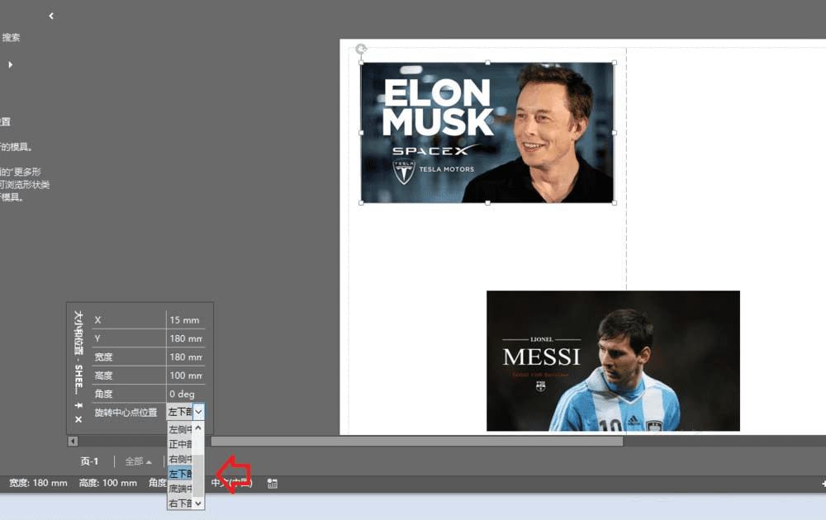Select the Messi image on canvas
This screenshot has height=520, width=826.
[613, 361]
